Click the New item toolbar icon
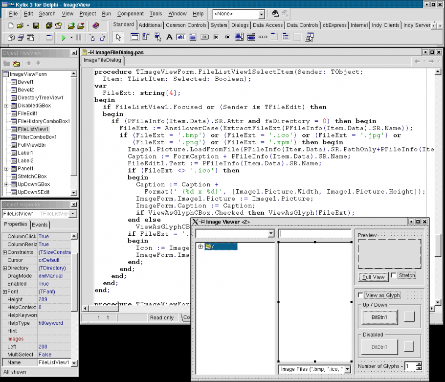 [11, 25]
